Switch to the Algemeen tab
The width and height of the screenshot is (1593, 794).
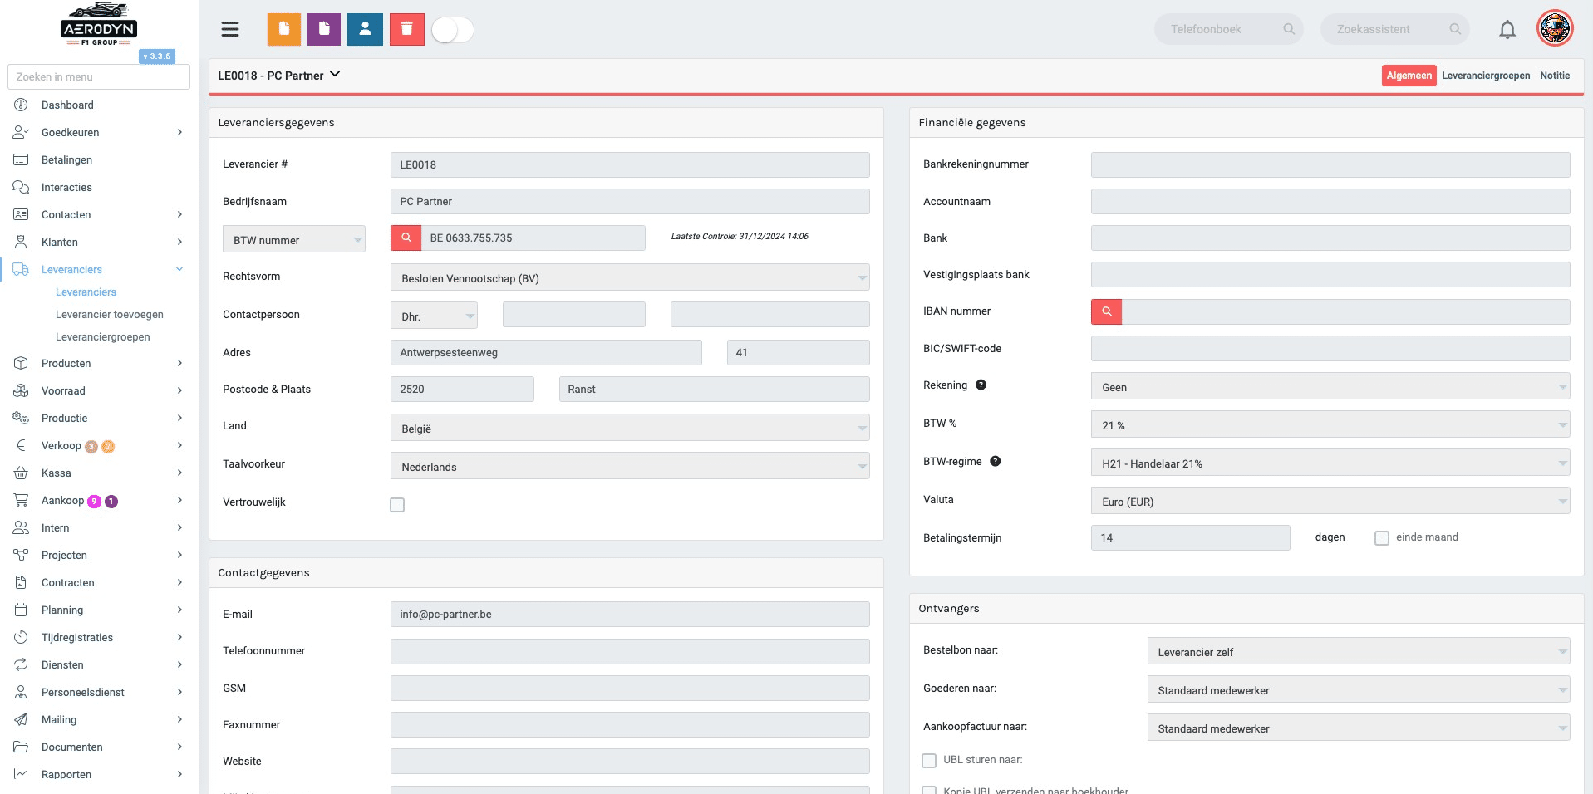click(1409, 76)
